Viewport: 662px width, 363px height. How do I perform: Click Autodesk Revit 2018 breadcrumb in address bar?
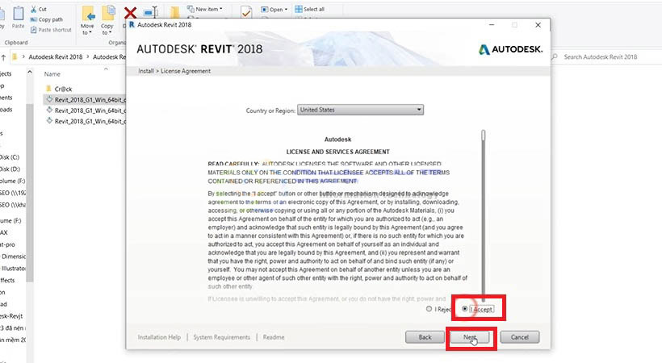(56, 57)
